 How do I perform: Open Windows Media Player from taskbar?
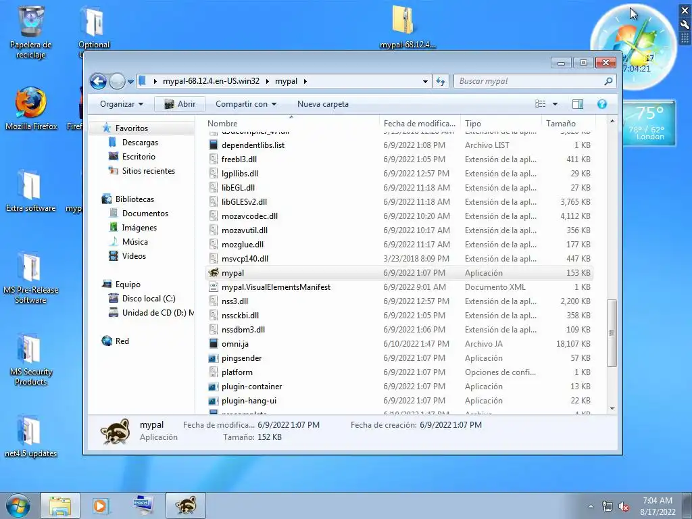coord(101,505)
